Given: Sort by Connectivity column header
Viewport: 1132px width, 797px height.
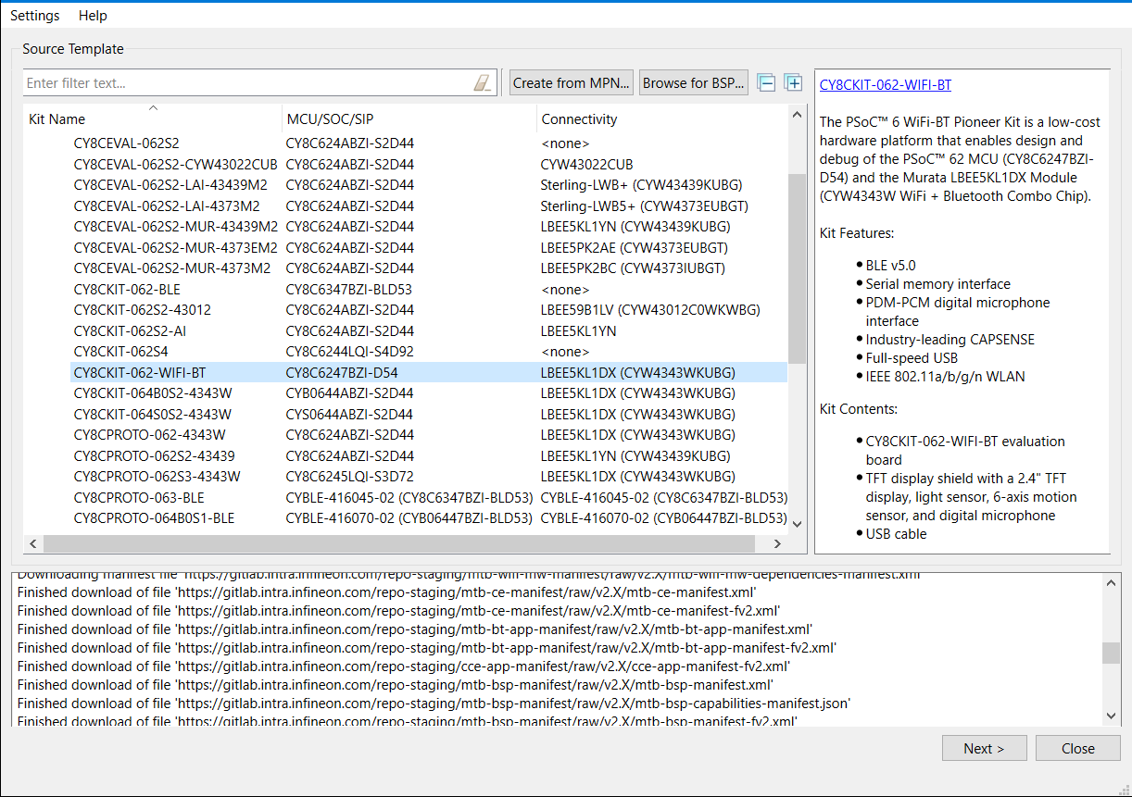Looking at the screenshot, I should coord(661,118).
